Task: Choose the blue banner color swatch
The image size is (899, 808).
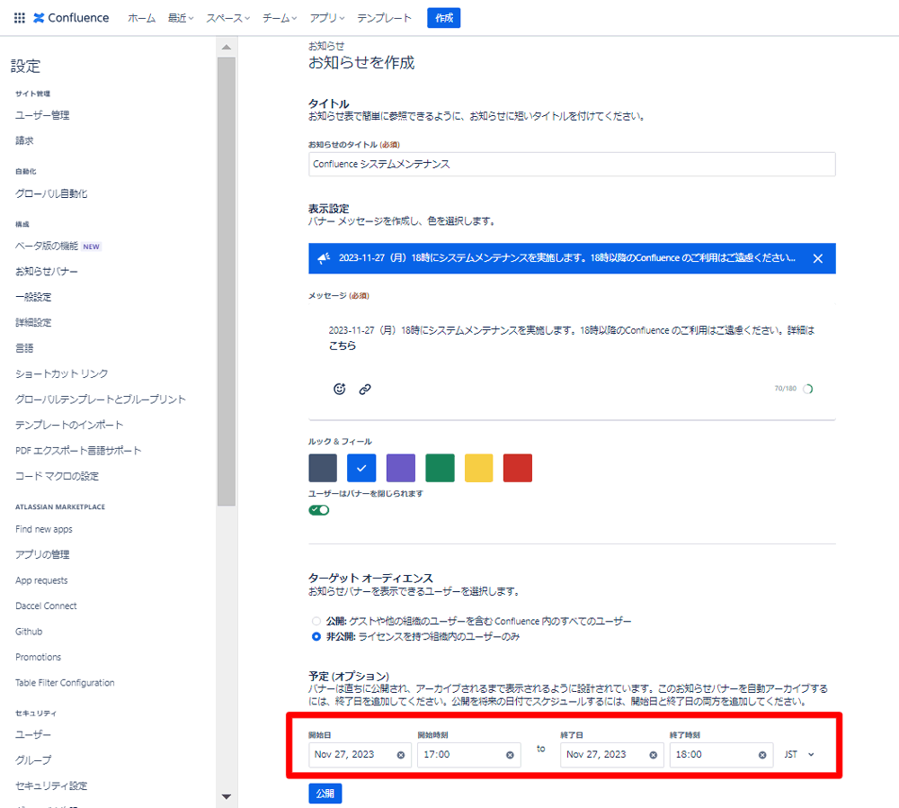Action: point(361,468)
